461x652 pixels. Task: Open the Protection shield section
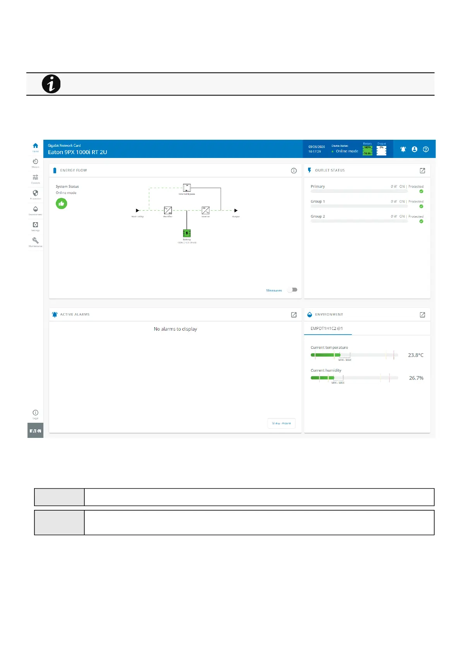click(x=35, y=195)
